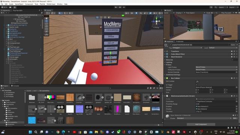Open the Free Aspect dropdown in Game view

pyautogui.click(x=195, y=13)
